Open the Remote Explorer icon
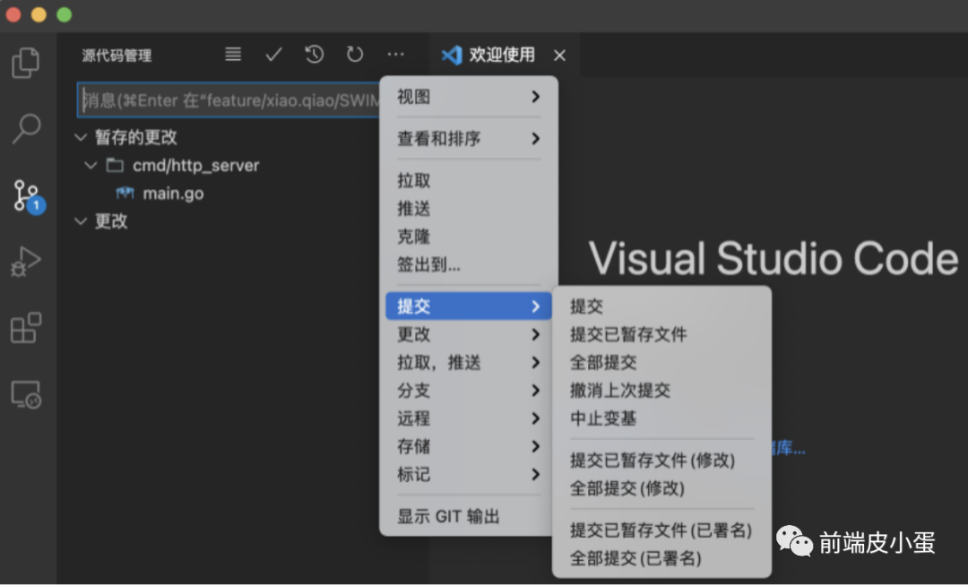 coord(26,394)
